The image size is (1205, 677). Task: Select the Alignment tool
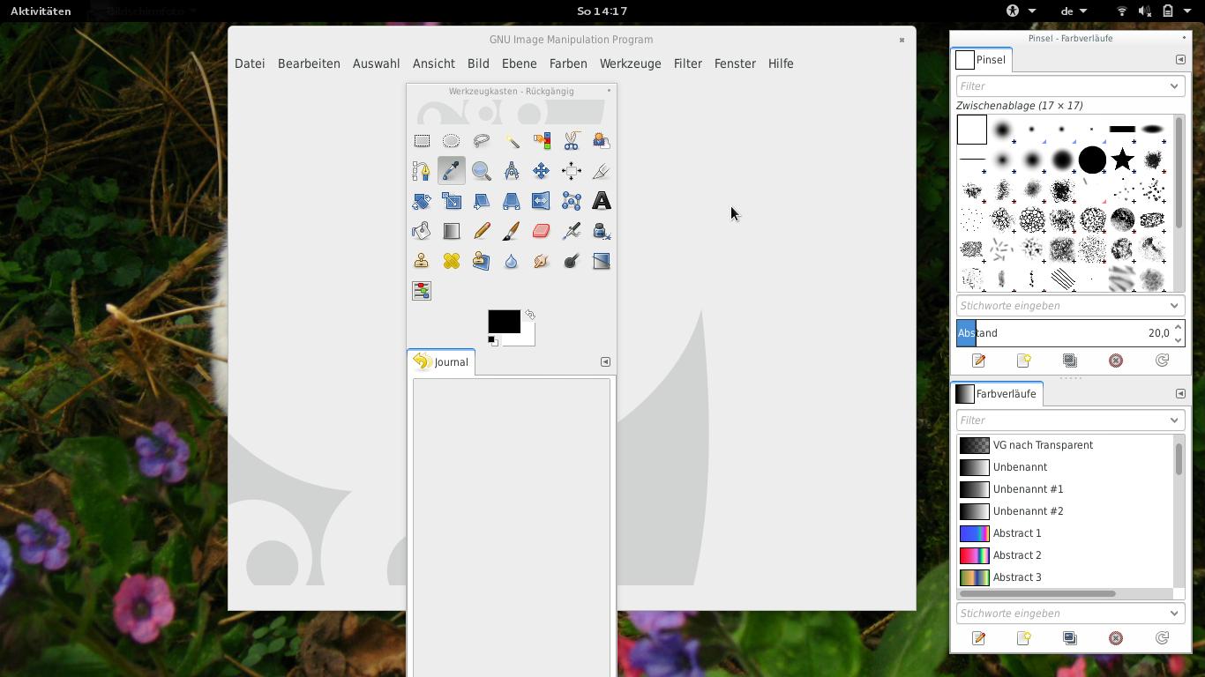pos(572,171)
